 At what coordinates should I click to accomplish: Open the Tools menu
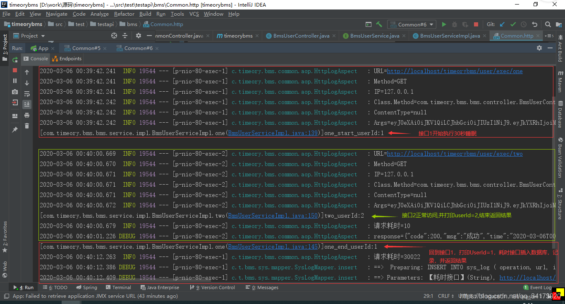pos(177,14)
